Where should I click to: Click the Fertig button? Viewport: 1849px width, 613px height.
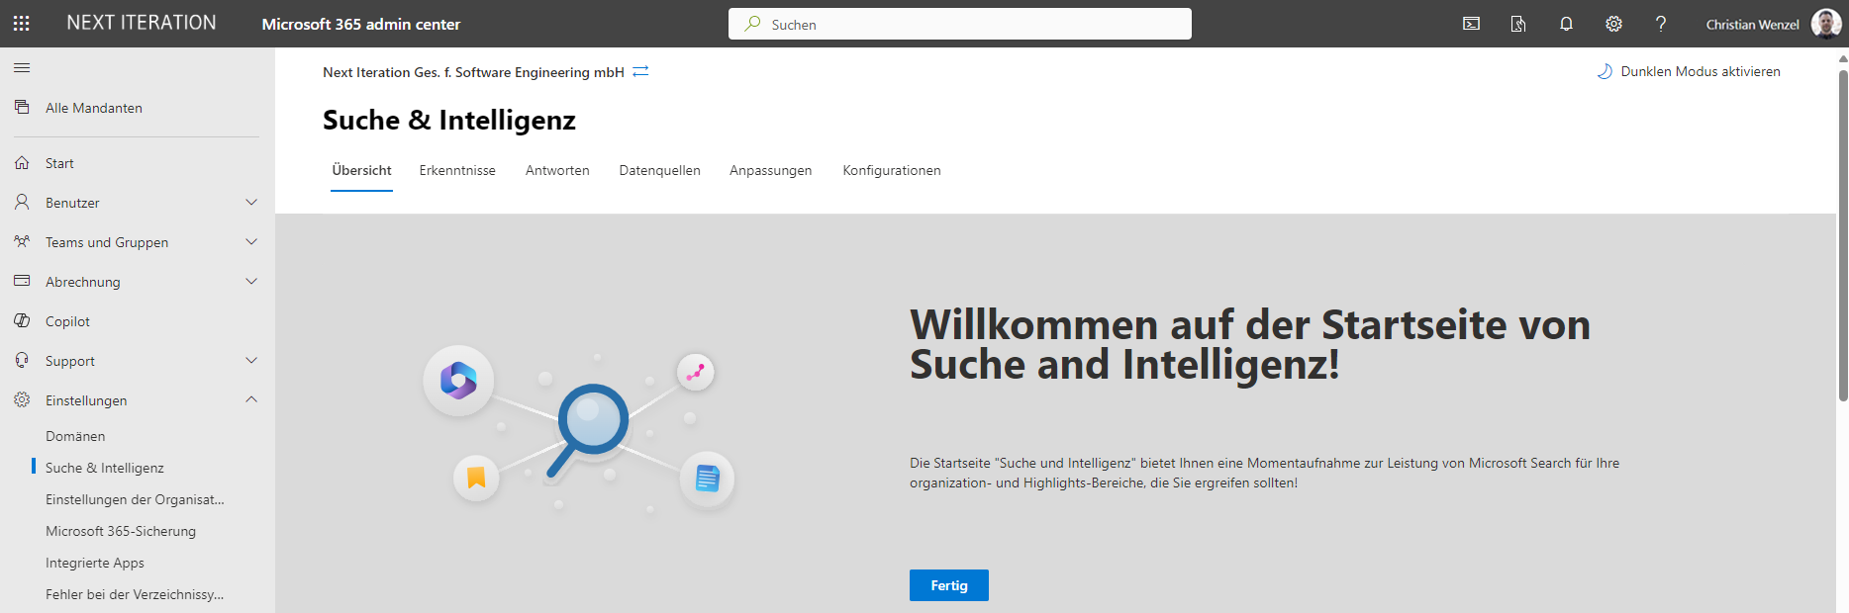click(949, 585)
